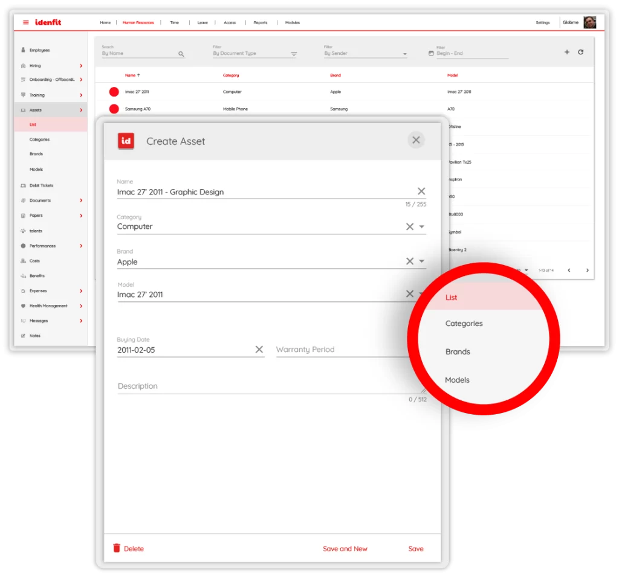This screenshot has width=619, height=576.
Task: Click the Save and New button
Action: [345, 549]
